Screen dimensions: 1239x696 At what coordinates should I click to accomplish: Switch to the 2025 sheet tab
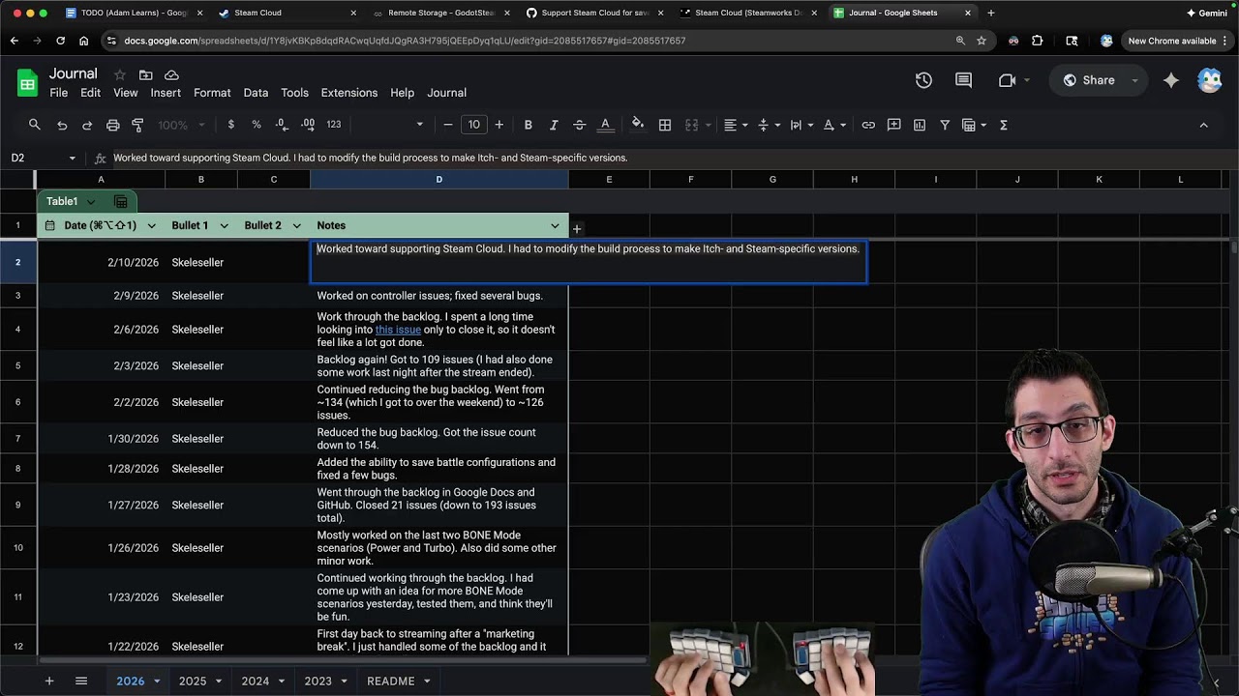[193, 681]
